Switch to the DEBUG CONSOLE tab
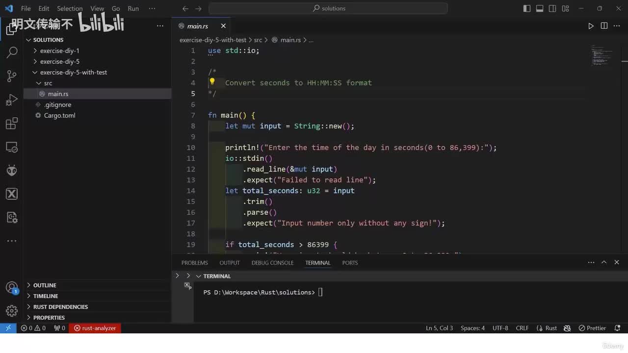 (x=272, y=263)
